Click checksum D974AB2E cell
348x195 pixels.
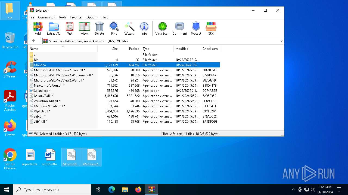(210, 91)
